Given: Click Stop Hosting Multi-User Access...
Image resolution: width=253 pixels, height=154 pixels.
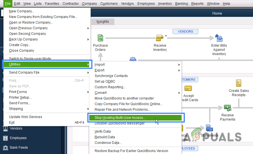Looking at the screenshot, I should point(136,118).
